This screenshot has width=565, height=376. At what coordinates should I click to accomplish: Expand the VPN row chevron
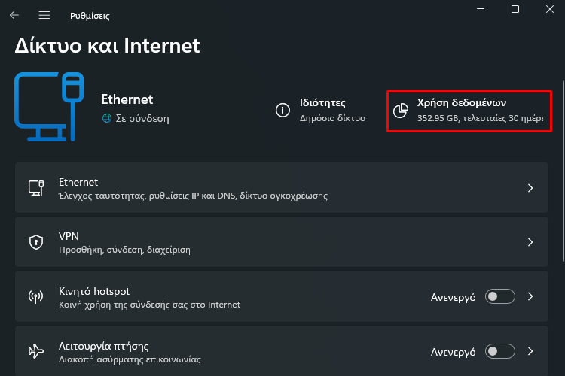click(x=530, y=242)
